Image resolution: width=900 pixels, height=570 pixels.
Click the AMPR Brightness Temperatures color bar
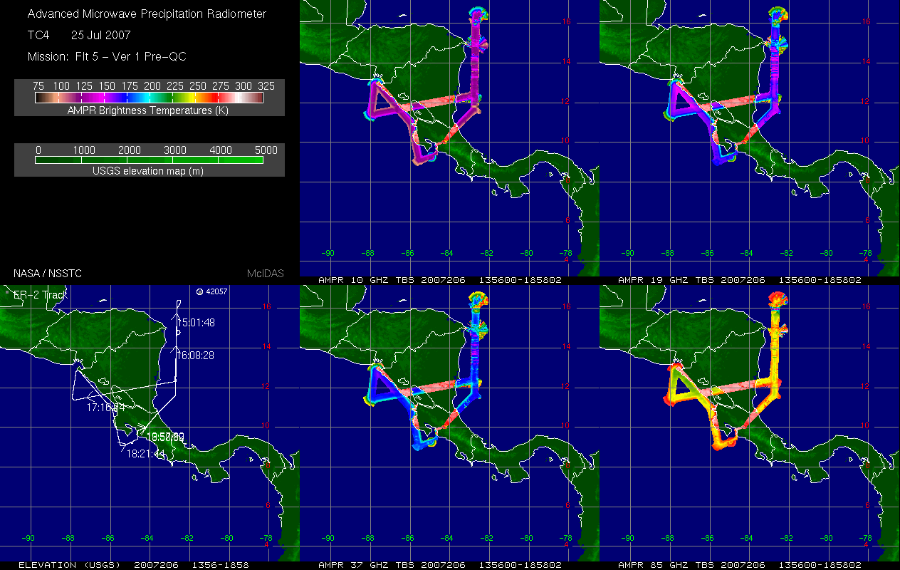149,98
